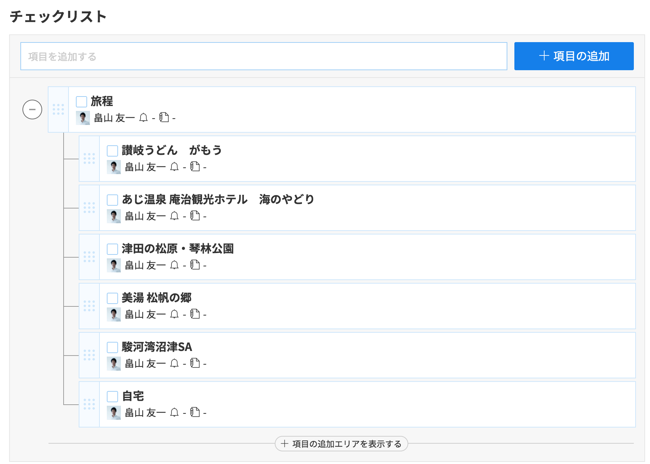Click the bell icon for 津田の松原 row

point(174,265)
